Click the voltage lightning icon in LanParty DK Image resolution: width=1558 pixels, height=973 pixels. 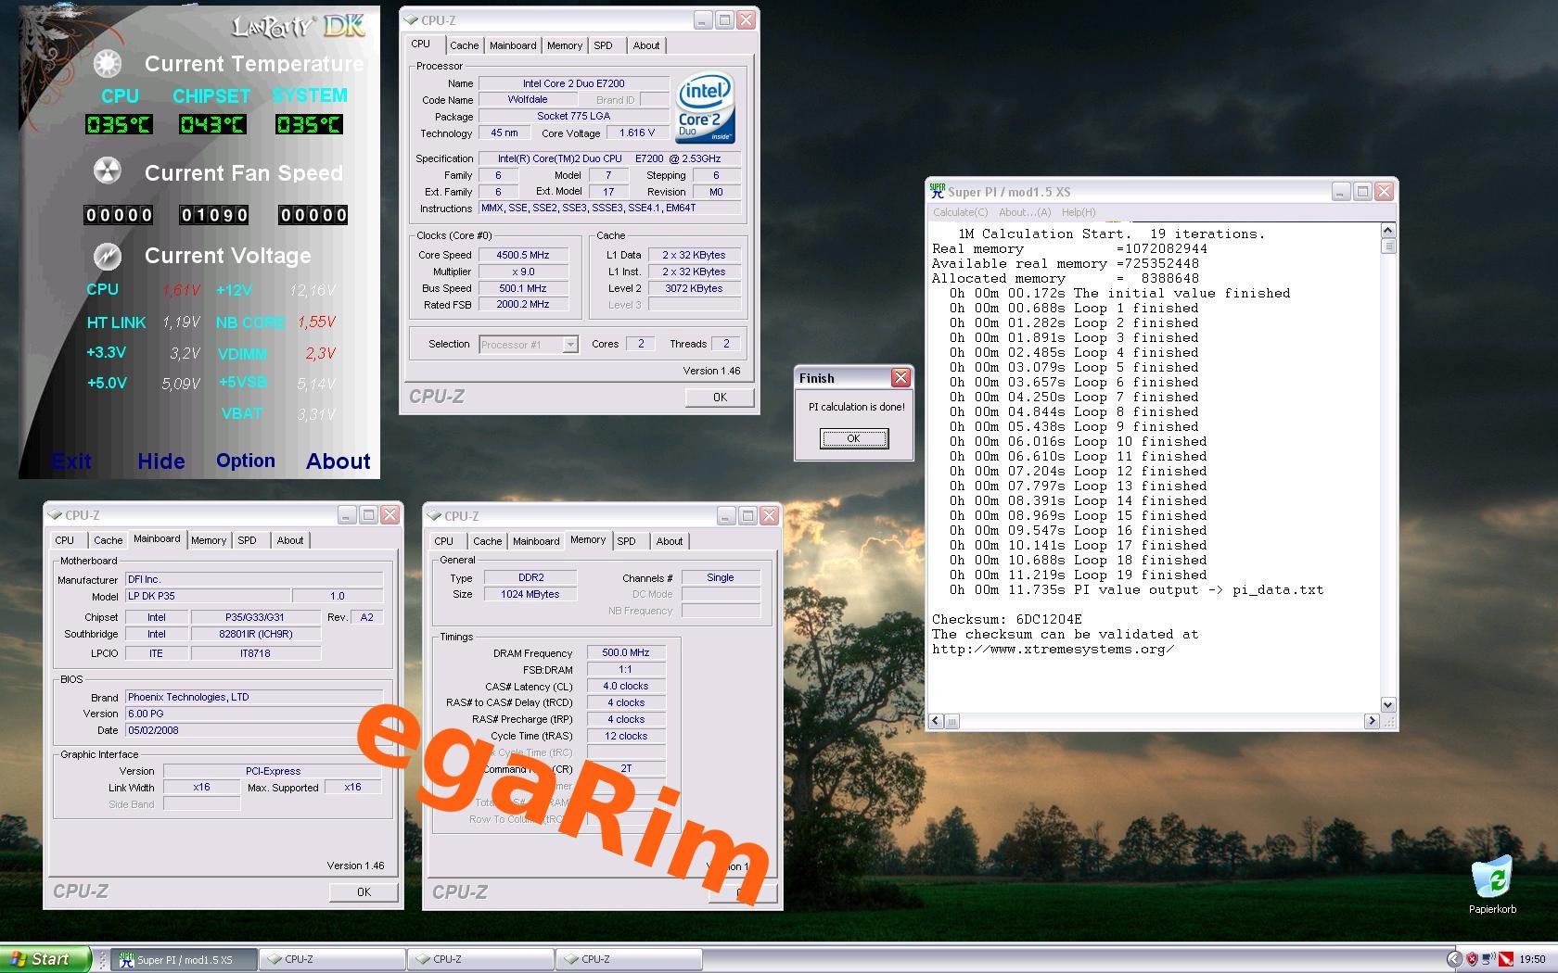point(108,255)
